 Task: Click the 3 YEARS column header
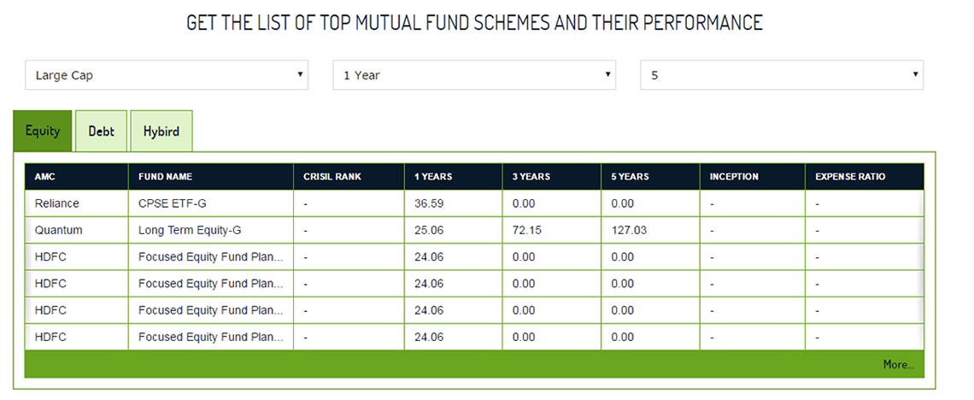(531, 177)
